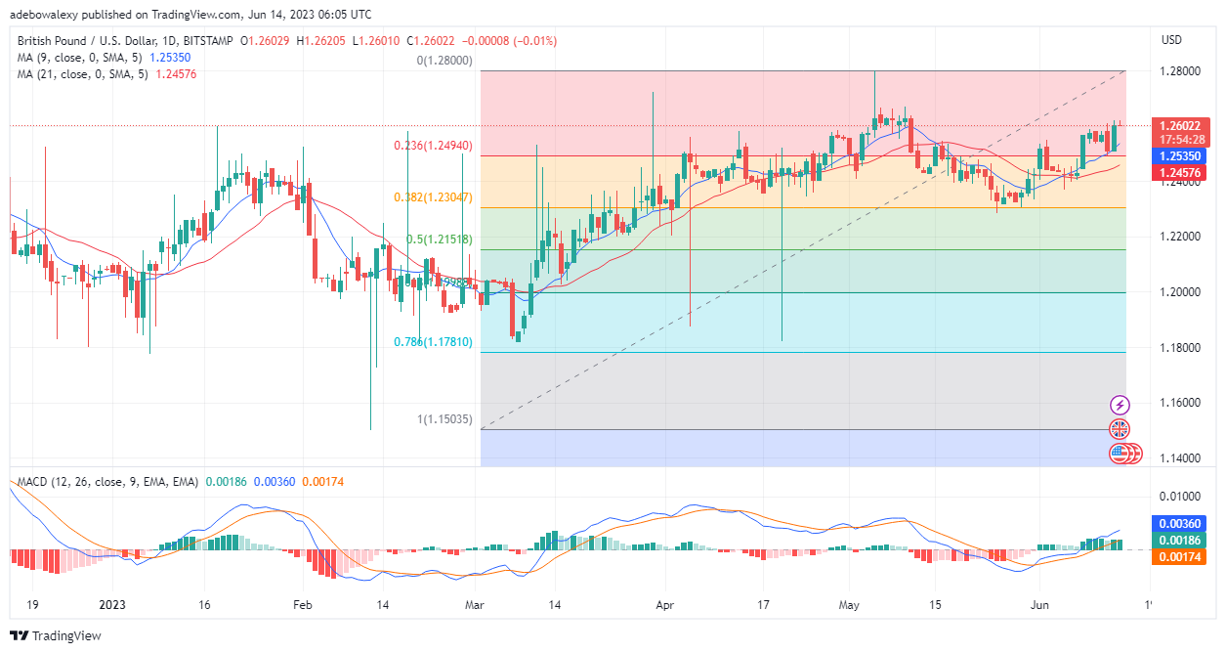Click the MACD blue value tag 0.00360
The height and width of the screenshot is (653, 1226).
1180,525
